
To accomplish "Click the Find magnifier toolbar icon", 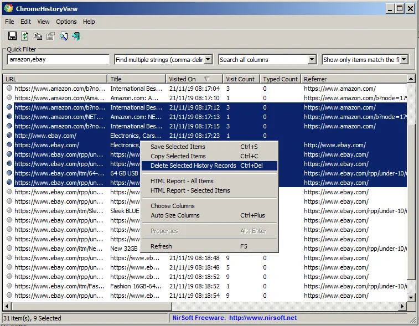I will pos(64,36).
